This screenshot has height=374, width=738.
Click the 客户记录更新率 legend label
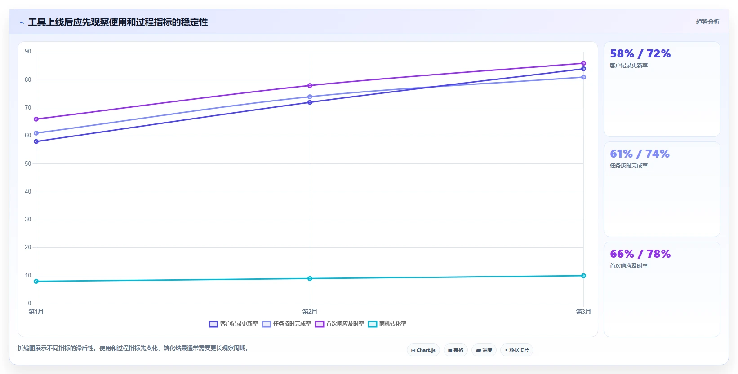tap(239, 324)
